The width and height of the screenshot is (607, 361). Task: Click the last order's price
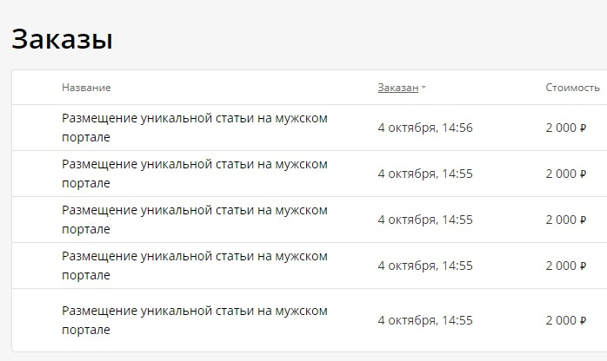566,320
